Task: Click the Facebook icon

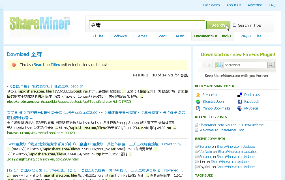Action: pos(239,101)
